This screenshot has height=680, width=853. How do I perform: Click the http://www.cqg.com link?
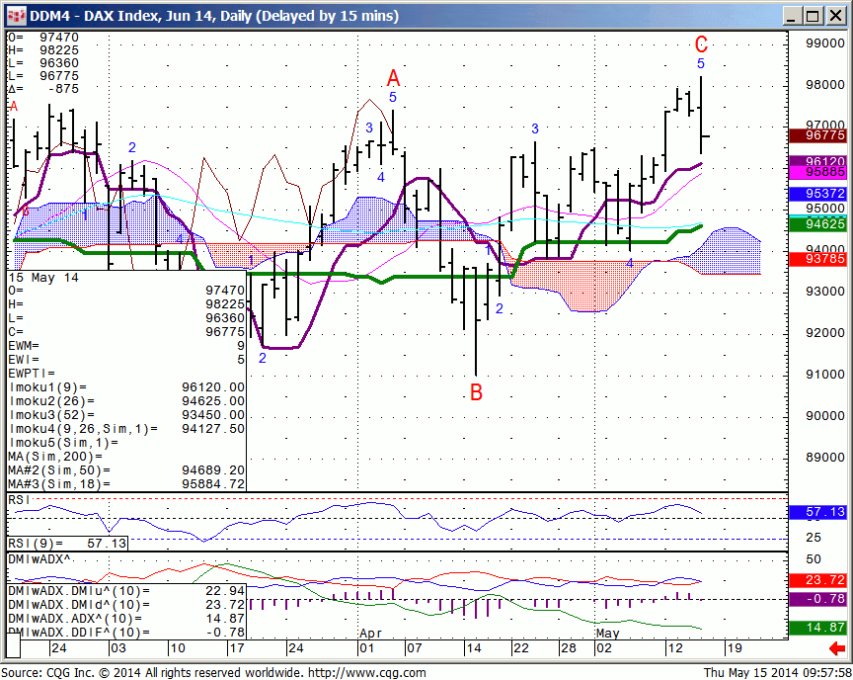[368, 673]
